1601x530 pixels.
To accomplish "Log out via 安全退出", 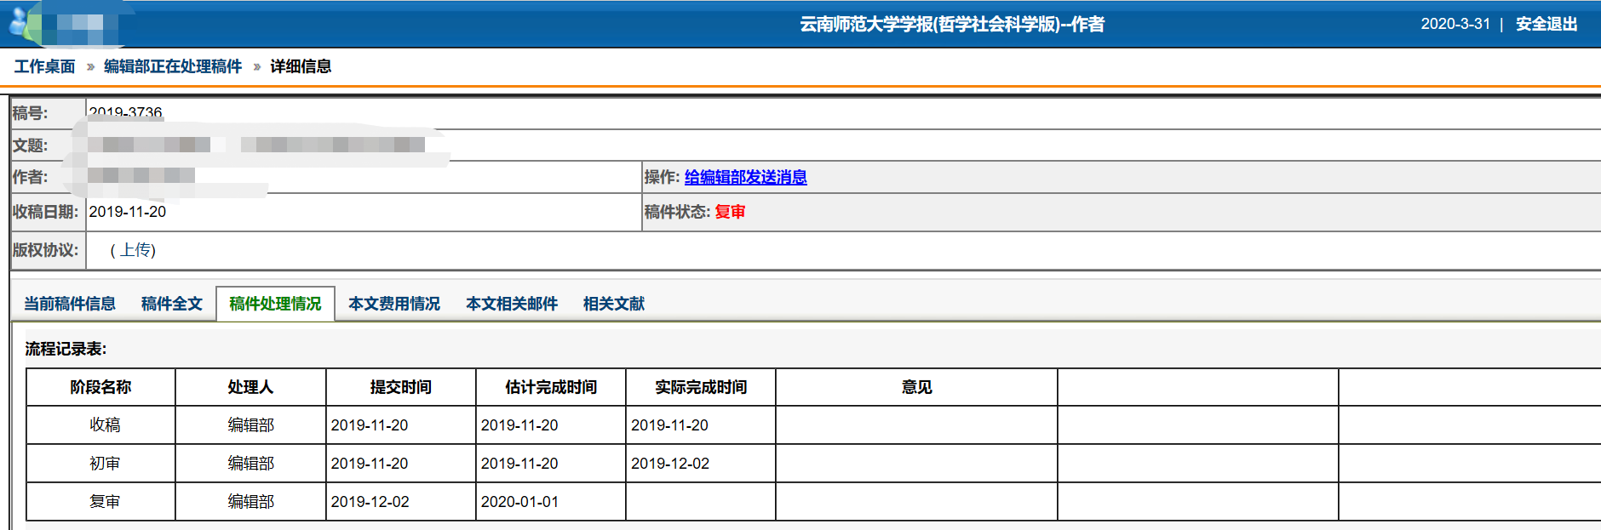I will coord(1546,24).
